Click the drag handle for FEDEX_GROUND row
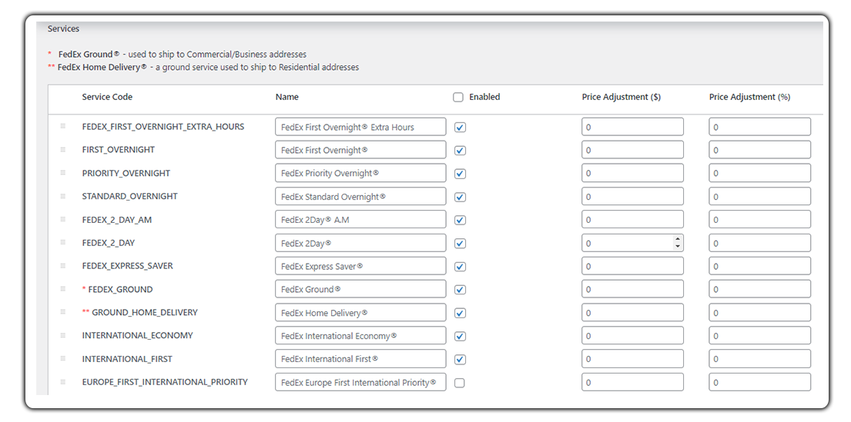Screen dimensions: 851x422 [x=63, y=289]
